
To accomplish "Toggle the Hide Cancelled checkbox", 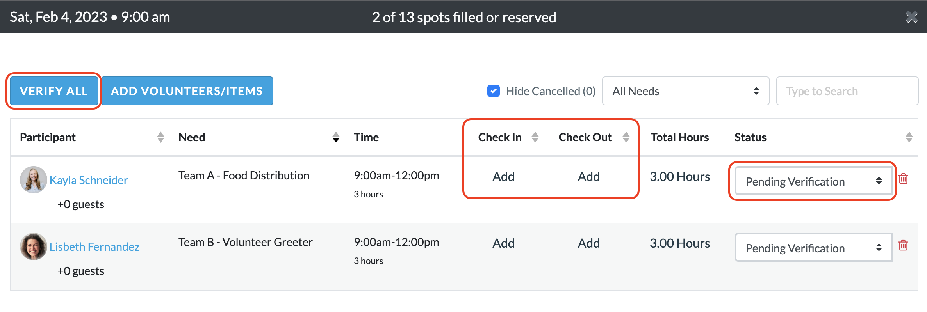I will click(494, 91).
